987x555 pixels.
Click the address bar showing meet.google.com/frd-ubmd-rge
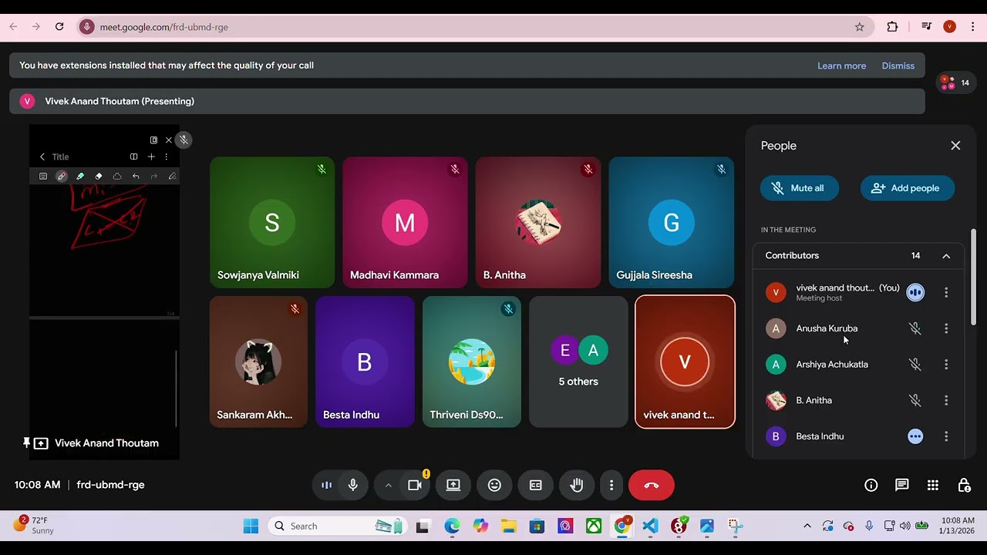tap(474, 27)
